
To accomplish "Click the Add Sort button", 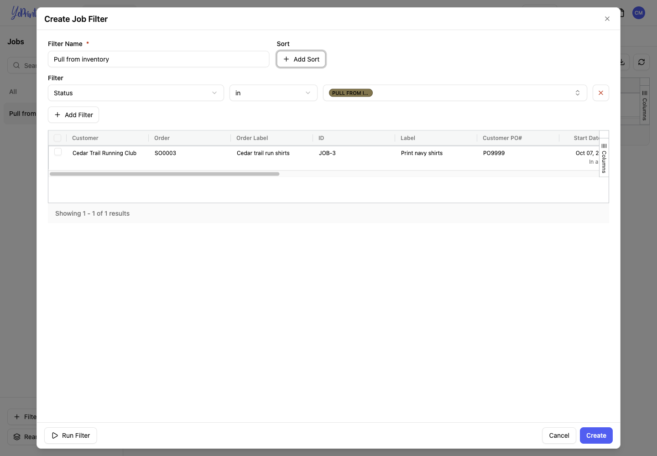I will point(301,59).
